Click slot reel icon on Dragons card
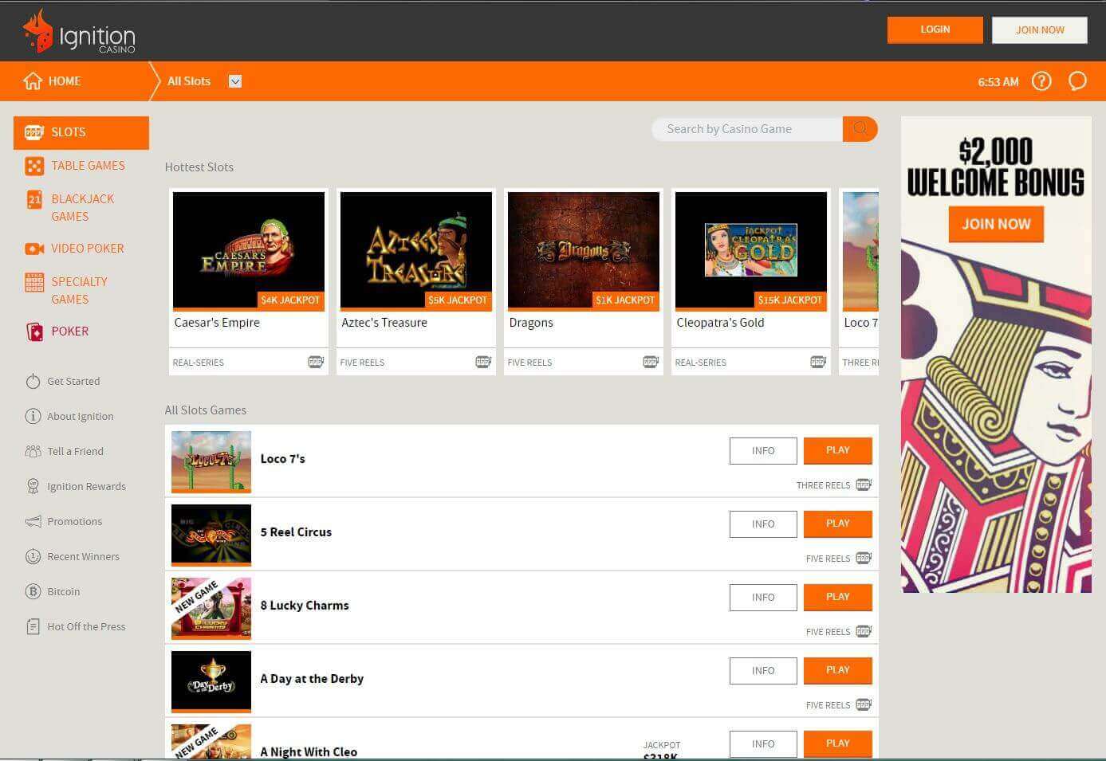 pos(651,362)
